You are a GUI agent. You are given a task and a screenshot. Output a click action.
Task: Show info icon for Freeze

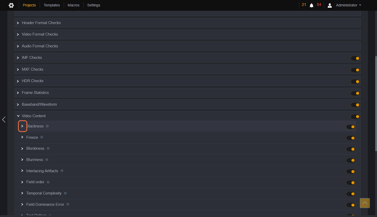42,137
